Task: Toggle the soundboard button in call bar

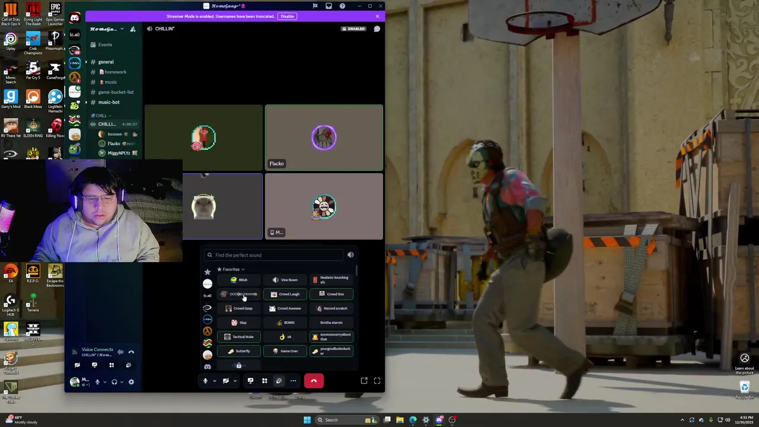Action: click(x=279, y=381)
